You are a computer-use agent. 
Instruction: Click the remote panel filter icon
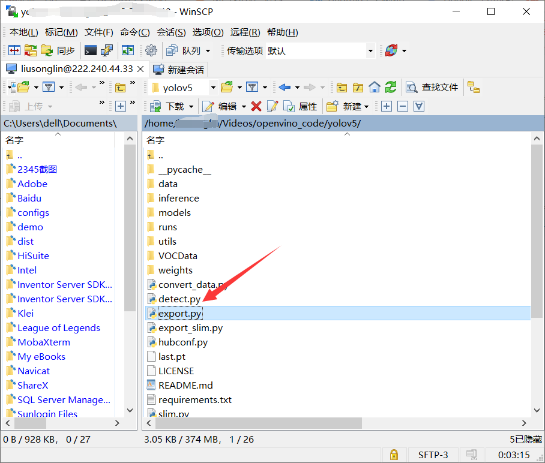(x=252, y=87)
